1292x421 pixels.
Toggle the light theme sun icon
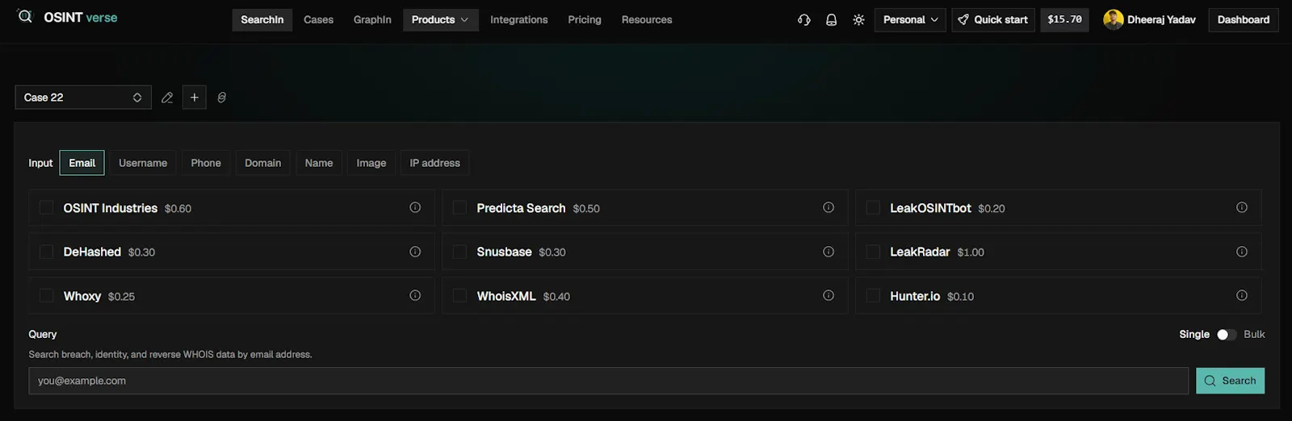(858, 19)
